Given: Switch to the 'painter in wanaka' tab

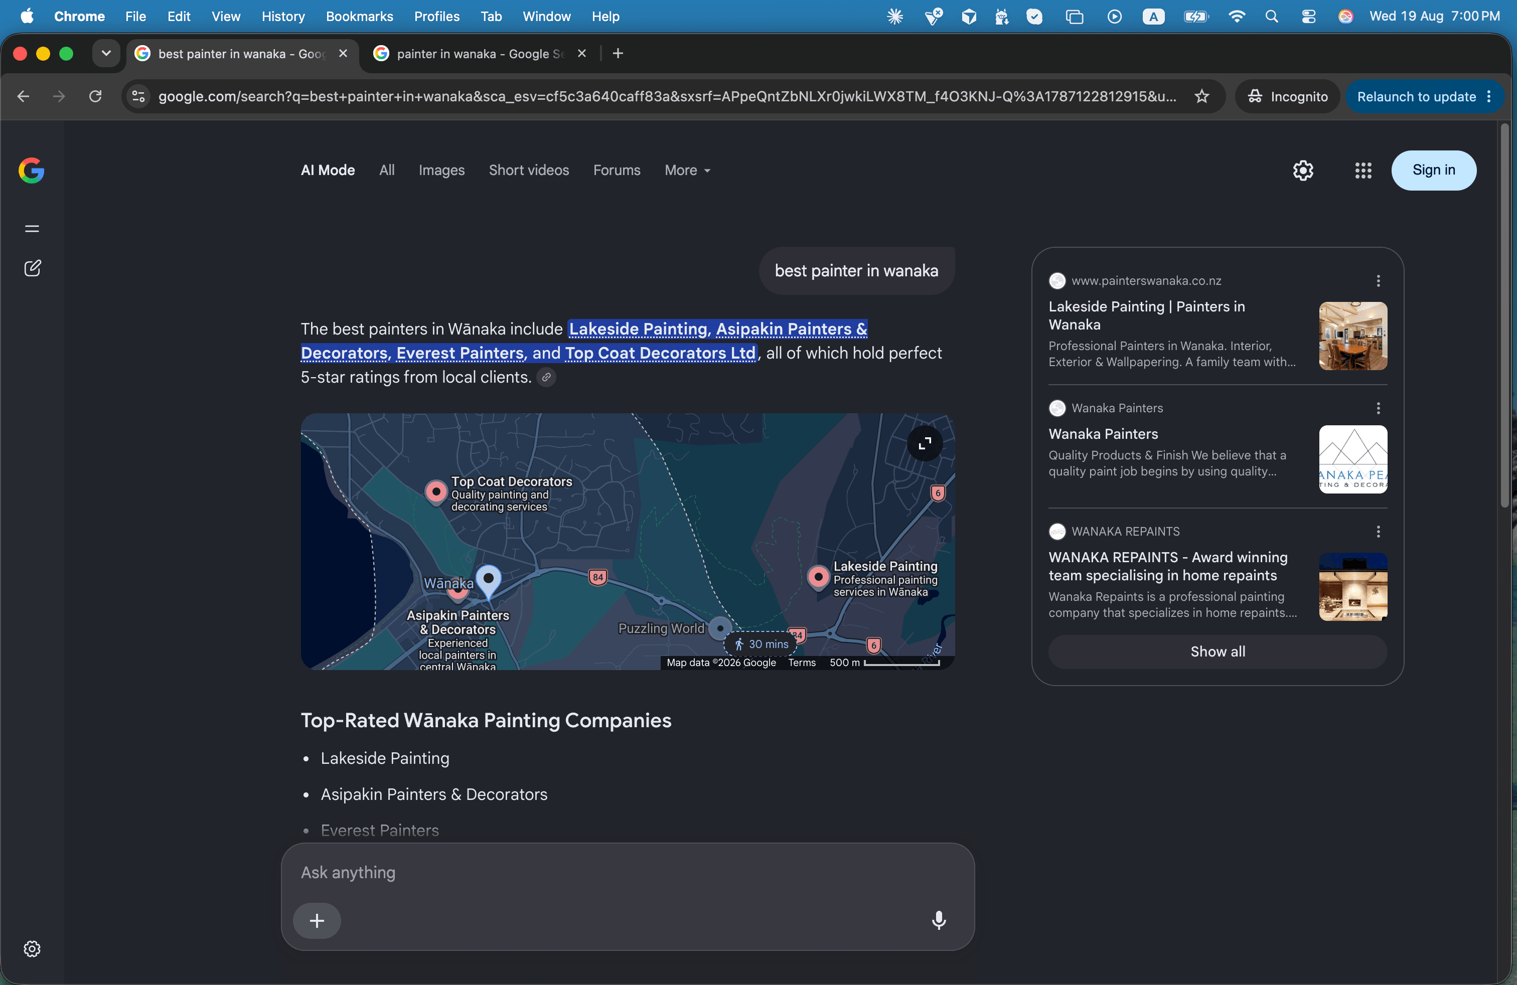Looking at the screenshot, I should tap(481, 54).
